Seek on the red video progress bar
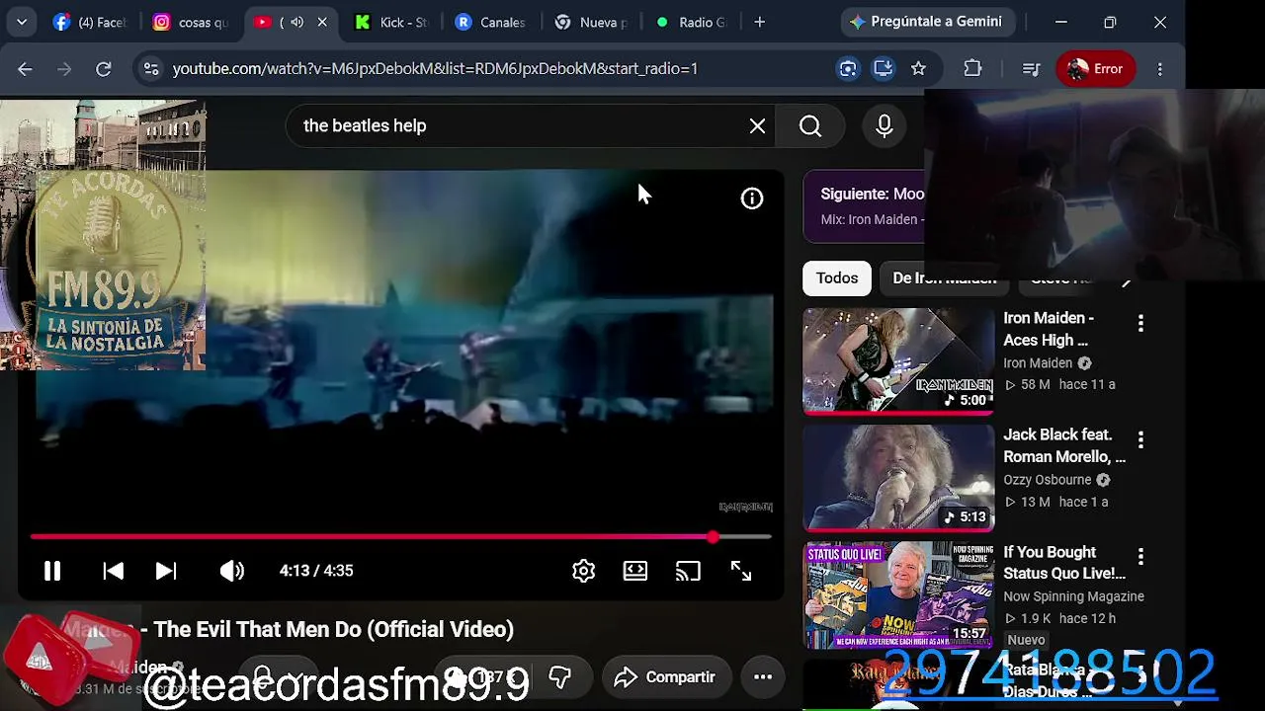The height and width of the screenshot is (711, 1265). point(400,537)
